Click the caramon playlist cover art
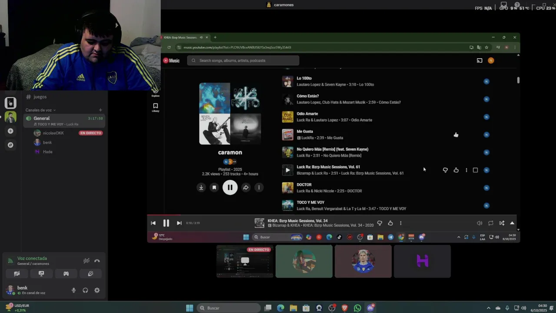 tap(230, 113)
